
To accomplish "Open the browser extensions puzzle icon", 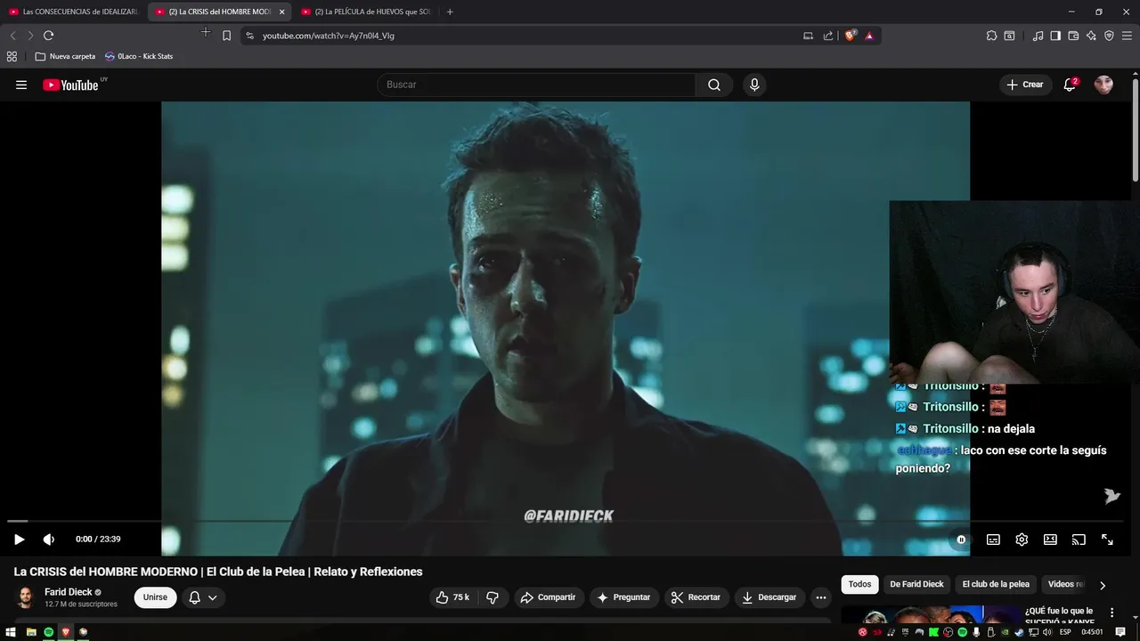I will (991, 36).
